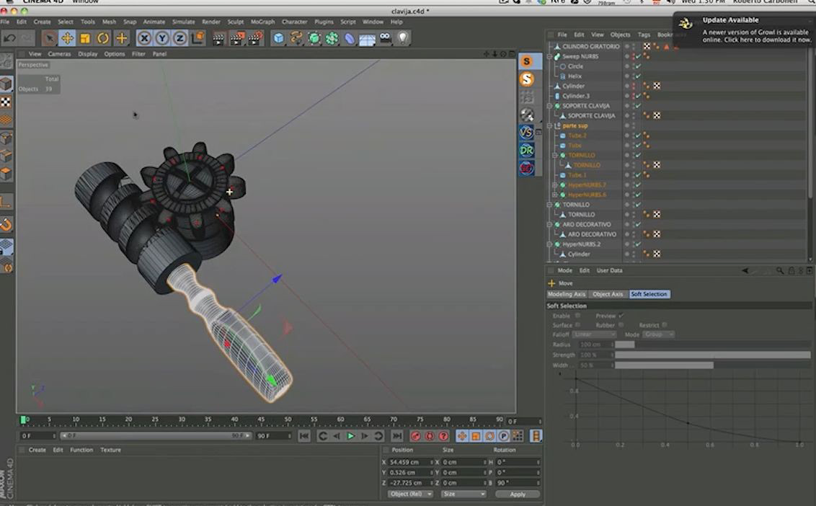
Task: Open the array modeling objects icon
Action: tap(332, 38)
